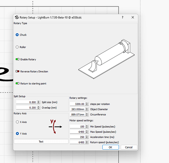Click the help question mark icon
The width and height of the screenshot is (169, 163).
(x=123, y=17)
